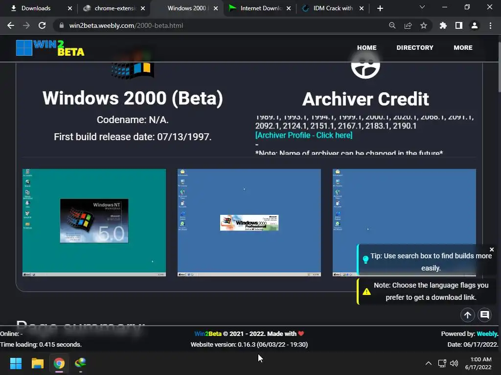Screen dimensions: 501x375
Task: Click the browser forward arrow
Action: [x=26, y=25]
